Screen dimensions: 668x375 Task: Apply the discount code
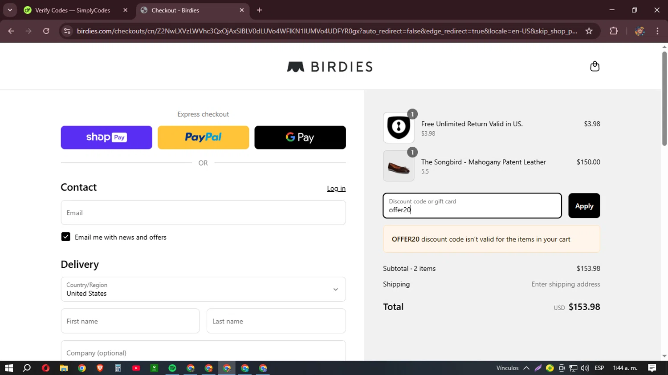pyautogui.click(x=584, y=206)
